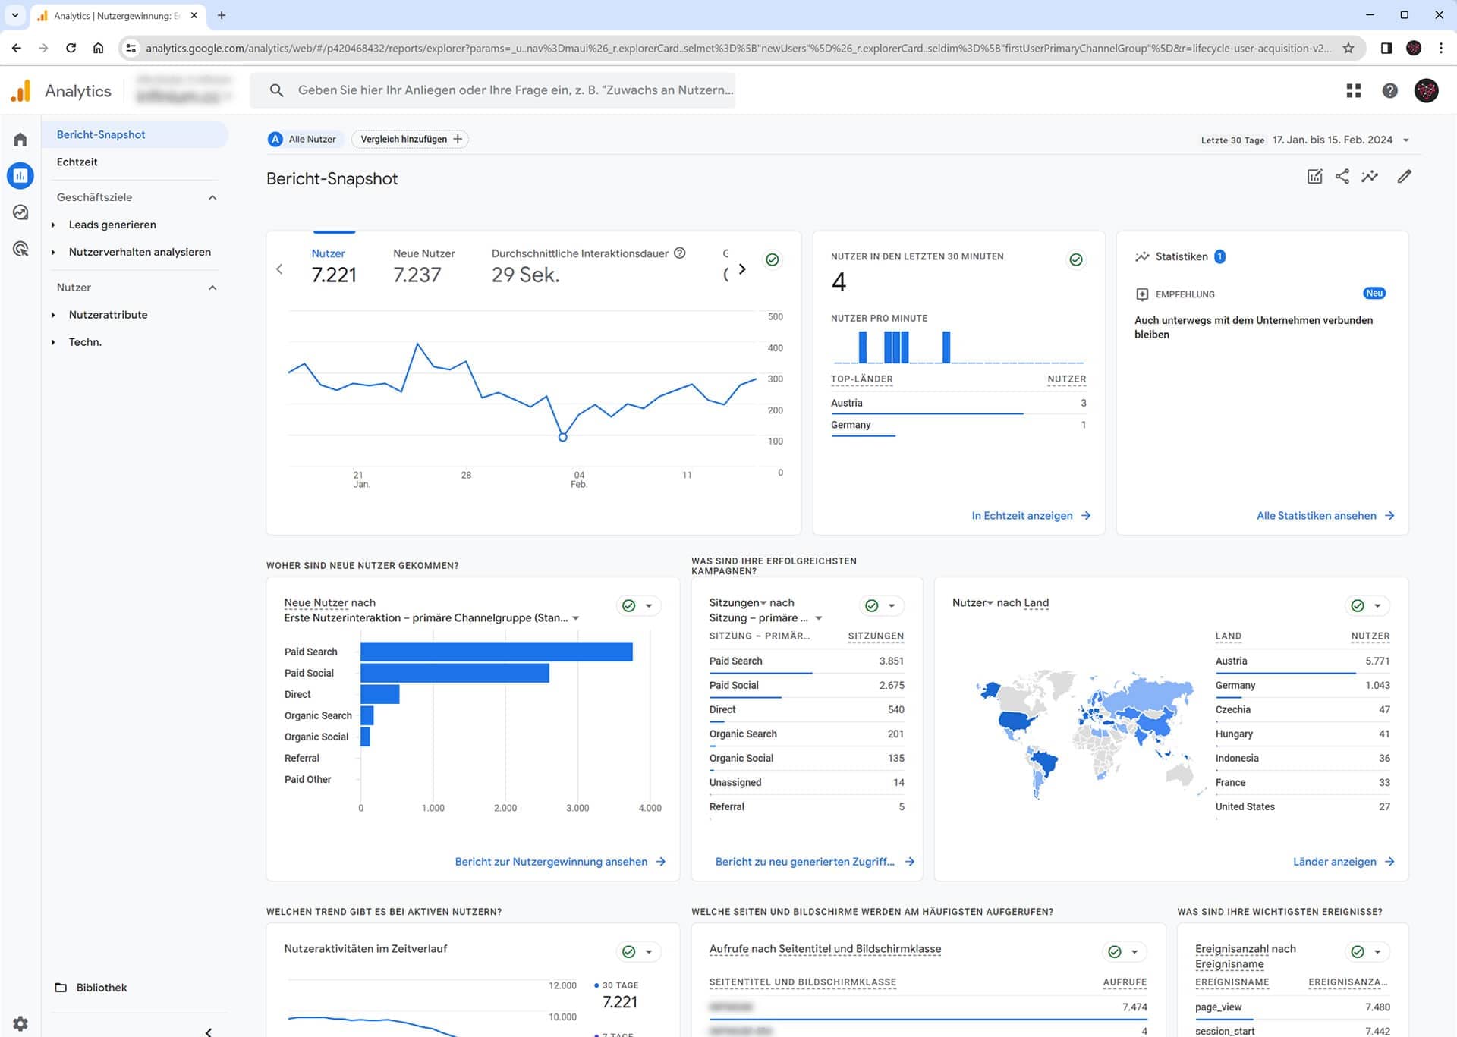
Task: Select the Nutzer metric tab
Action: point(334,266)
